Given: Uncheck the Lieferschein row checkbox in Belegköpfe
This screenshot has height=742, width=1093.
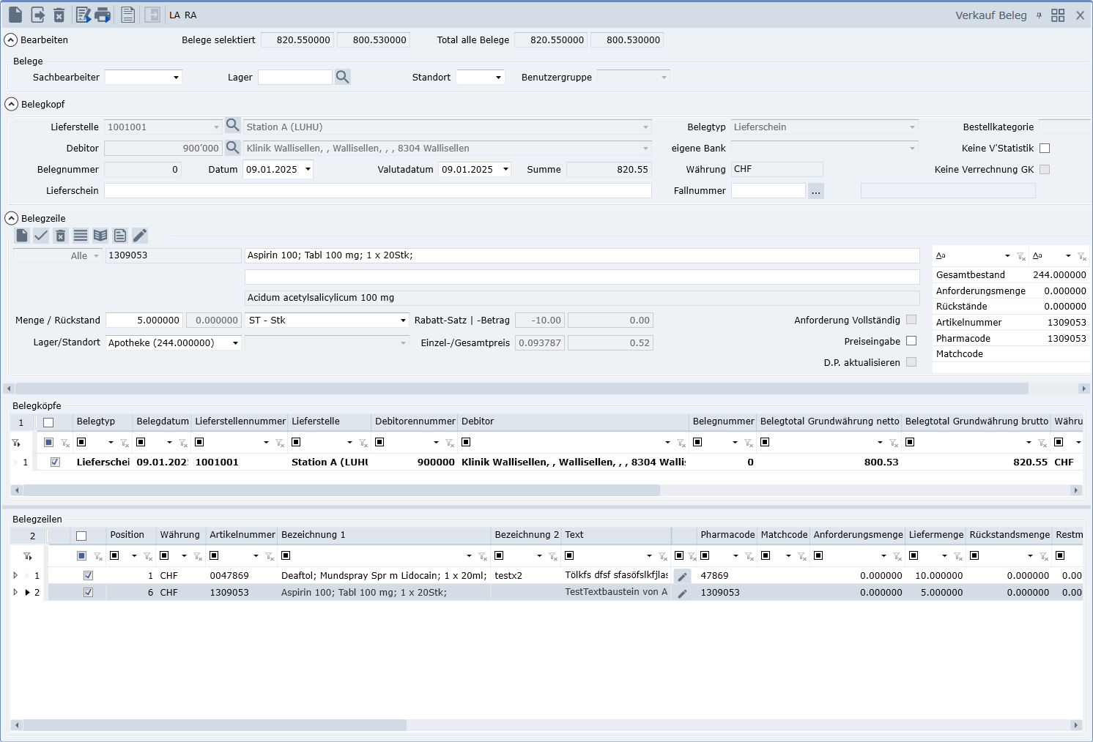Looking at the screenshot, I should [x=55, y=462].
